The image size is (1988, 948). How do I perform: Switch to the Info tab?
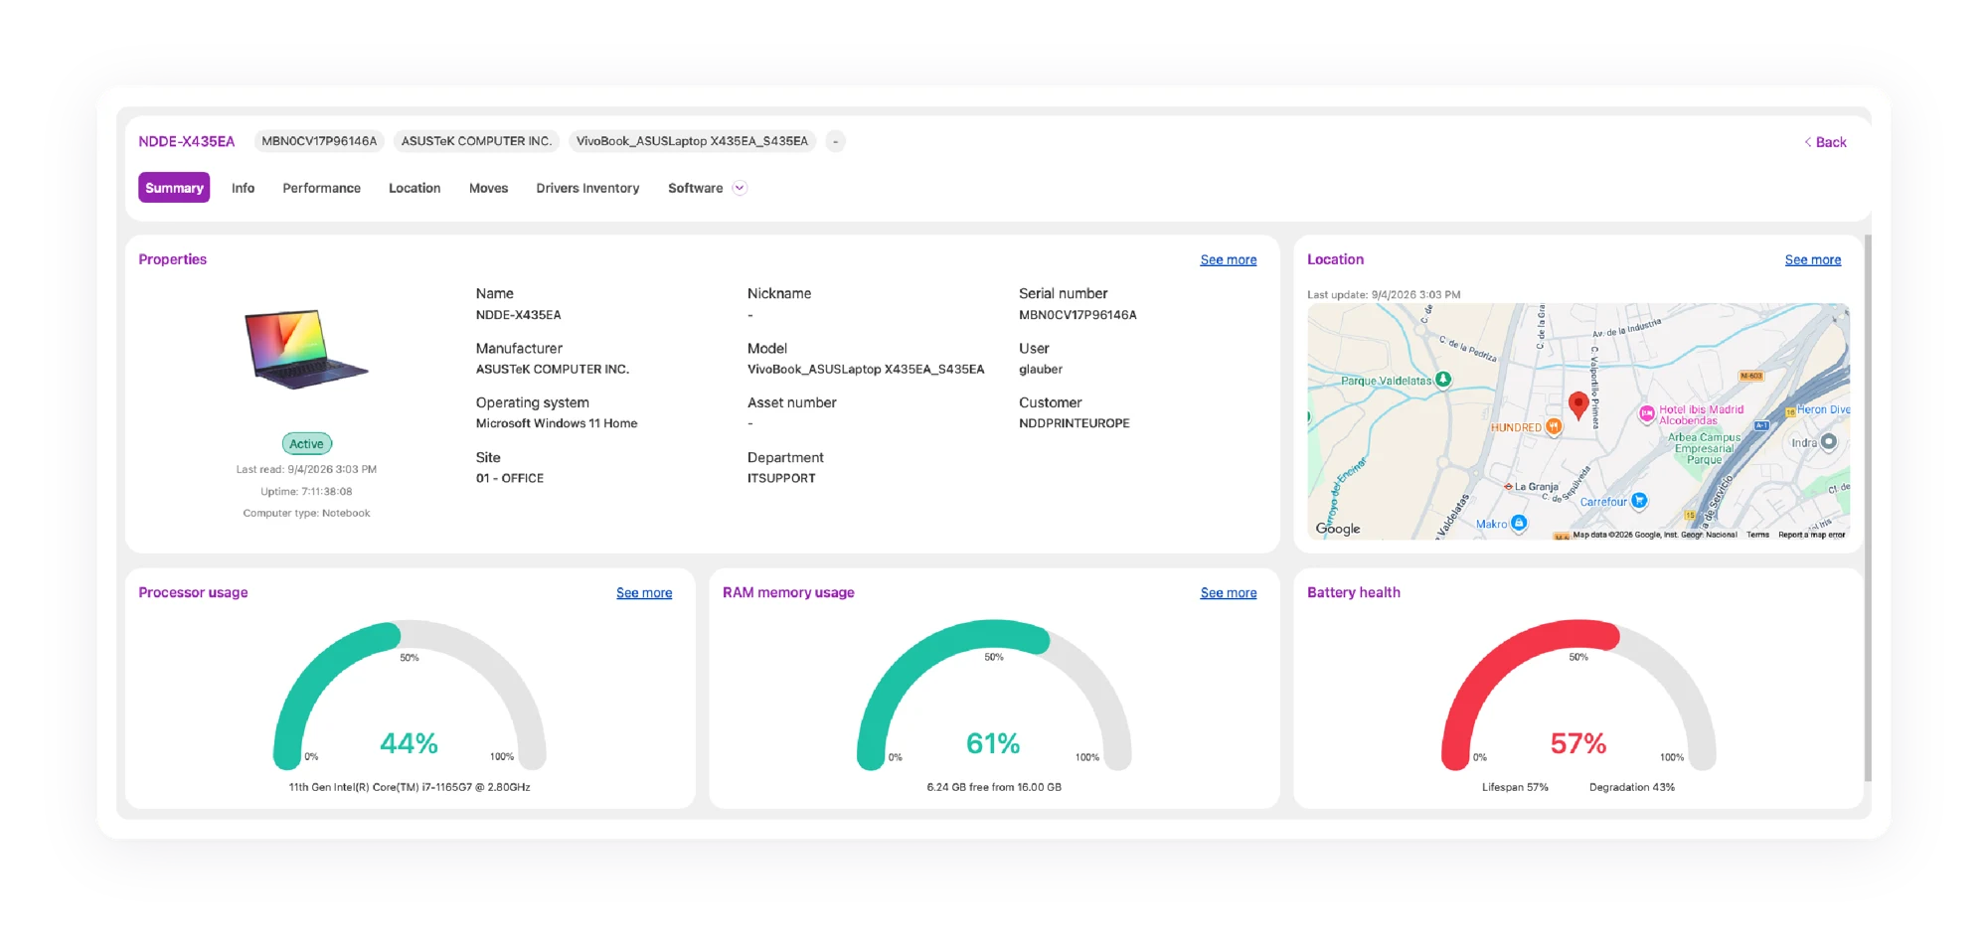click(x=244, y=188)
